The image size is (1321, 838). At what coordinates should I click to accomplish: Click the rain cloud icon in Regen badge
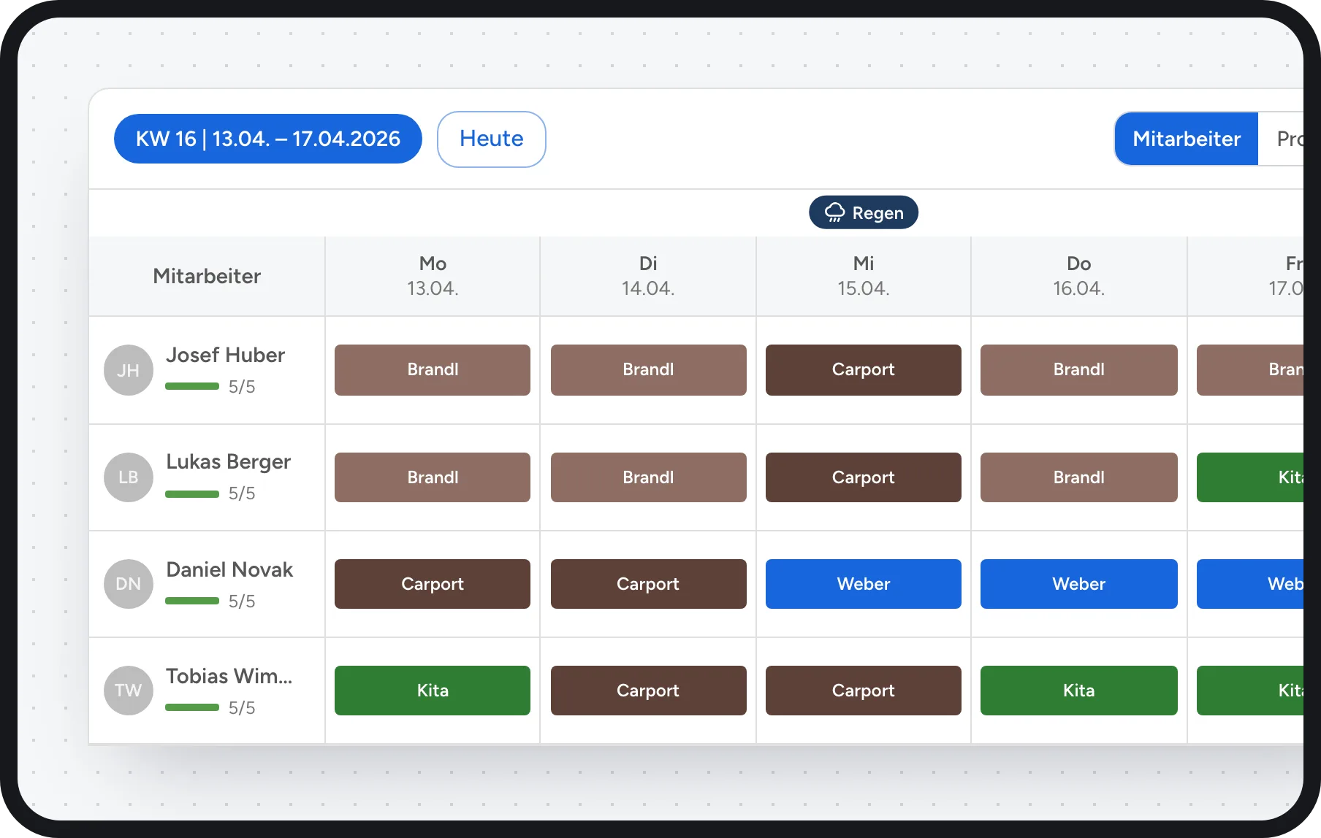[x=834, y=212]
